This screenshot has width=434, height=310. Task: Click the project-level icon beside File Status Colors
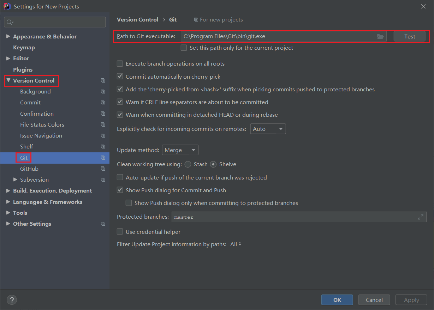pos(103,124)
